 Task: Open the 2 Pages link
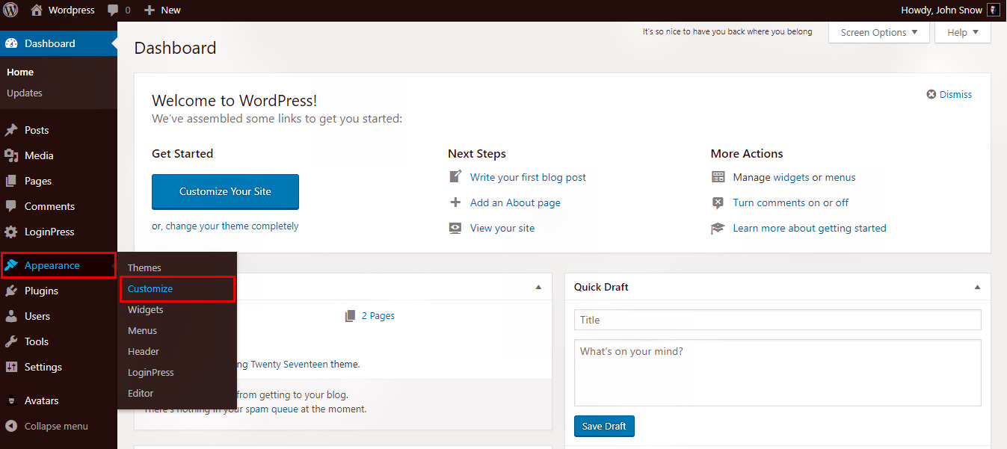[378, 316]
